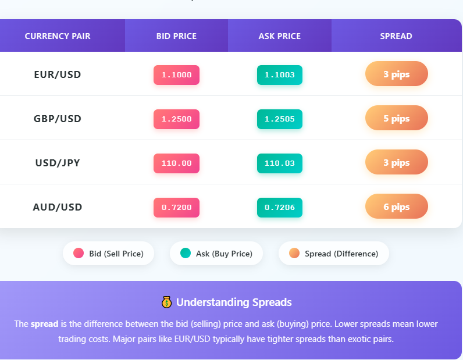Click the GBP/USD bid price 1.2500

point(176,119)
